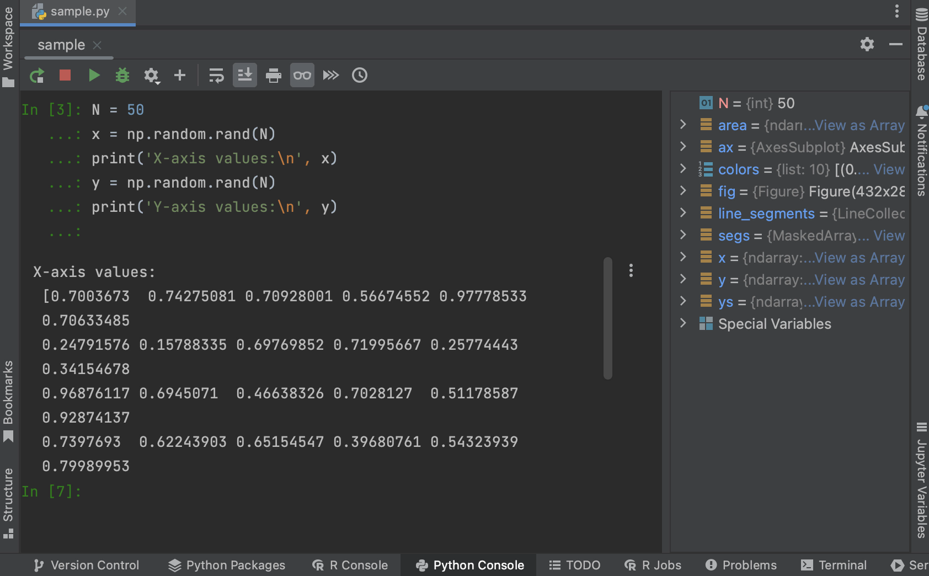This screenshot has height=576, width=929.
Task: Expand the area variable node
Action: click(683, 125)
